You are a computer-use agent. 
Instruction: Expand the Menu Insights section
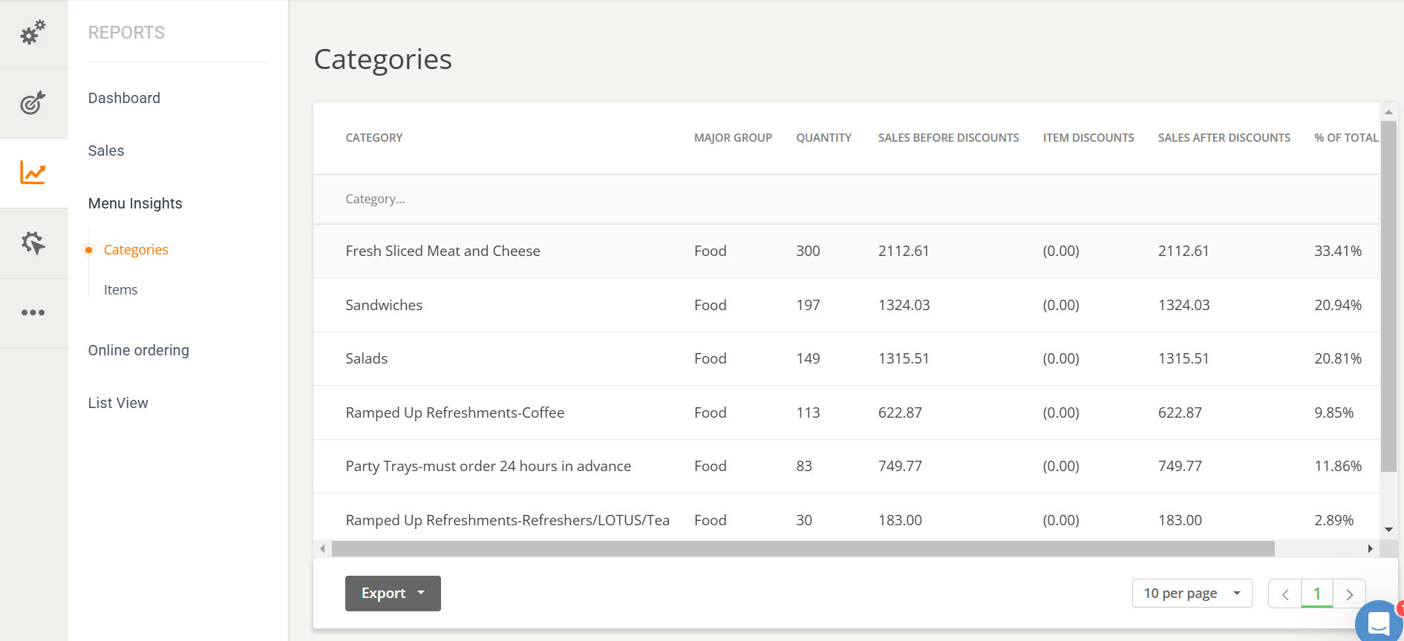135,203
